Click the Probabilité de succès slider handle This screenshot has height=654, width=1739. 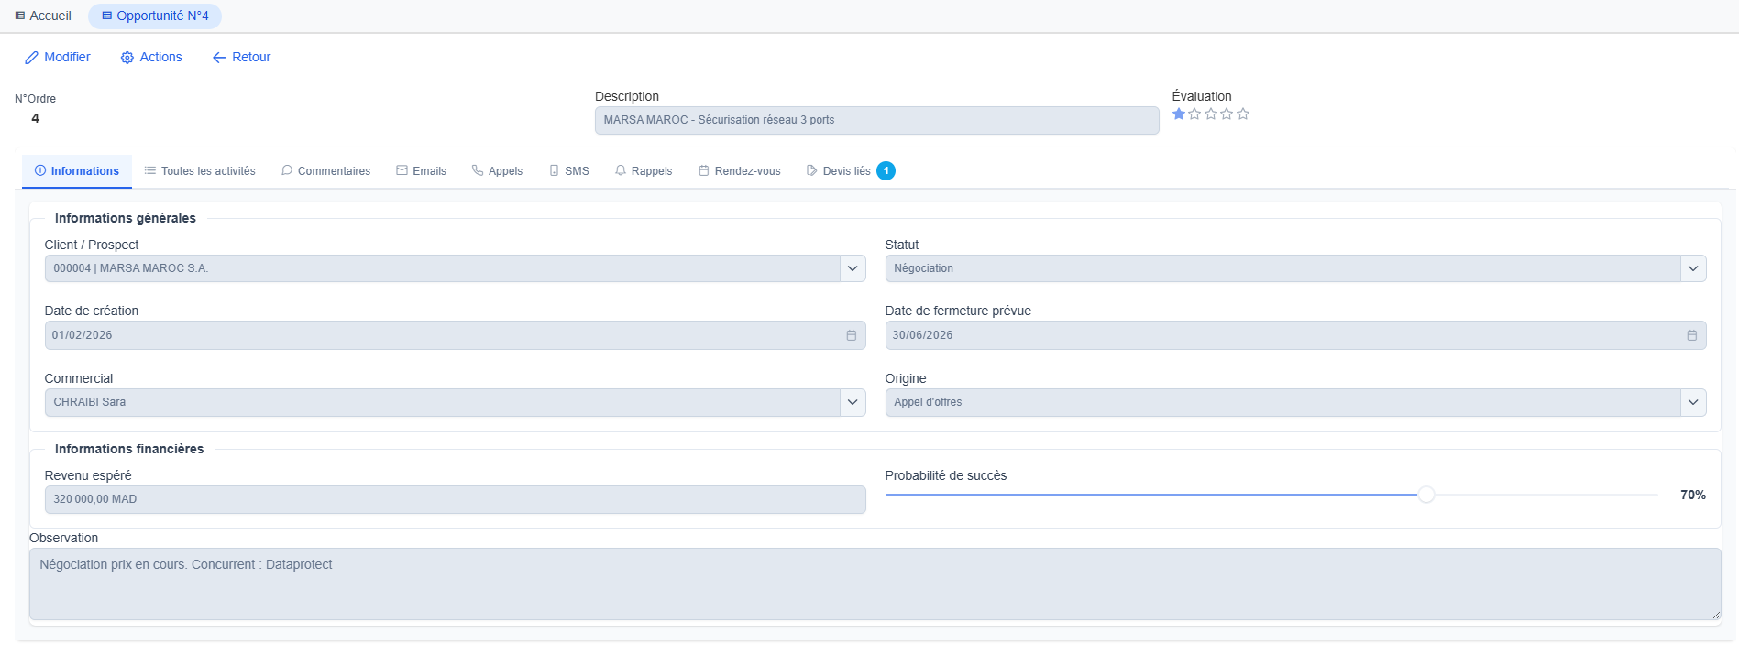[x=1426, y=495]
